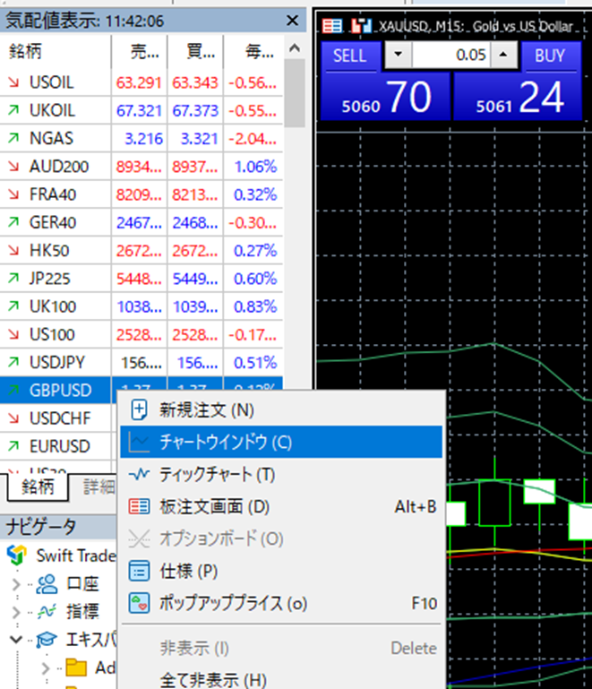The image size is (592, 689).
Task: Expand the 口座 accounts tree node
Action: [x=18, y=584]
